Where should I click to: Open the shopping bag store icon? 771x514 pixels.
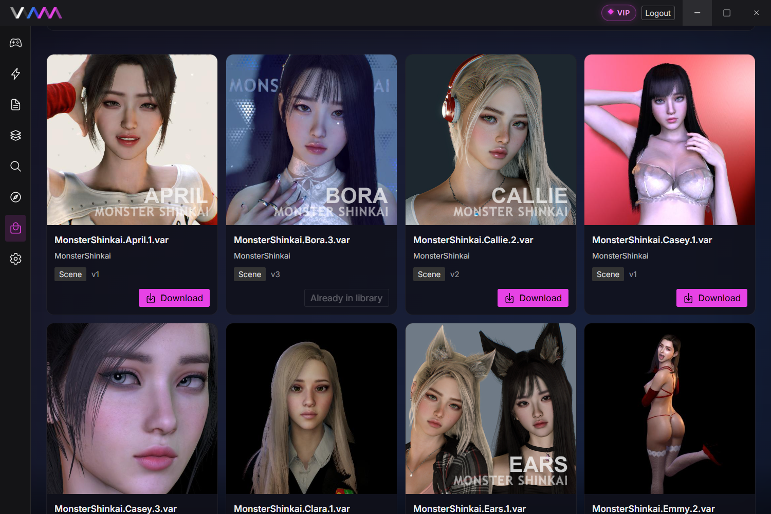coord(15,228)
